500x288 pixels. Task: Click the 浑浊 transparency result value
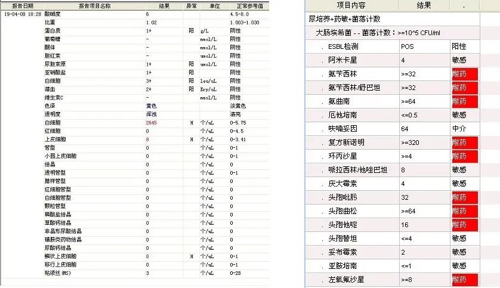151,114
